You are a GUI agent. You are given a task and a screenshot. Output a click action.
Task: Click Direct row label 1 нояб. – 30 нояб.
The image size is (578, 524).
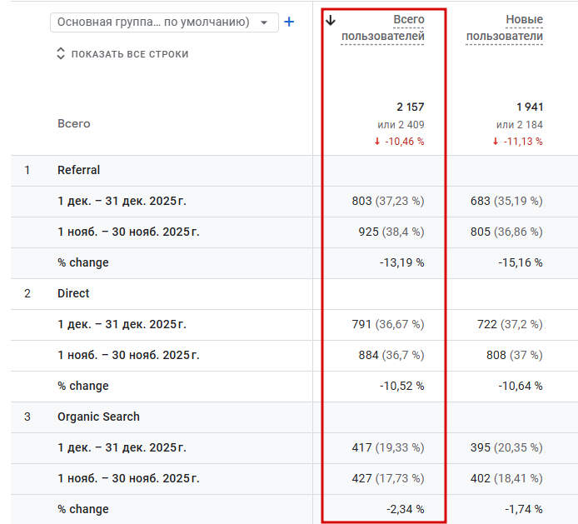pyautogui.click(x=128, y=355)
